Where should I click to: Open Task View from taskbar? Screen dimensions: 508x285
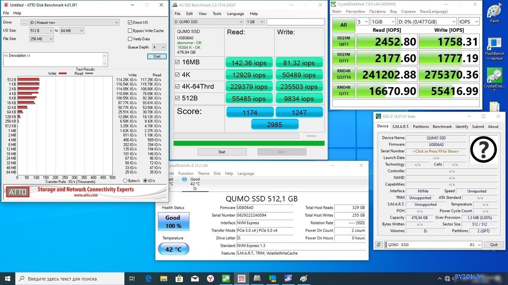(132, 278)
